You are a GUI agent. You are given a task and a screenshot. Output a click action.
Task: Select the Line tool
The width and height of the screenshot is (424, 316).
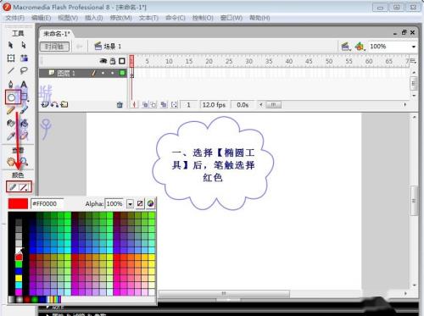[x=11, y=70]
